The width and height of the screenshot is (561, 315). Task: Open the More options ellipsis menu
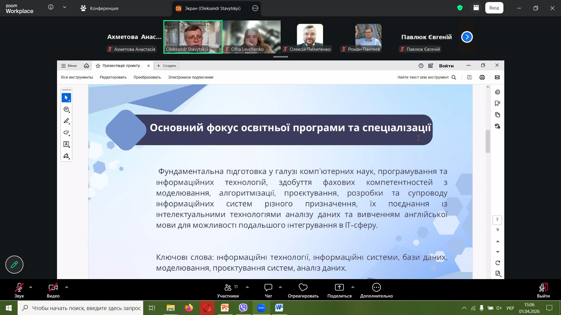tap(376, 288)
